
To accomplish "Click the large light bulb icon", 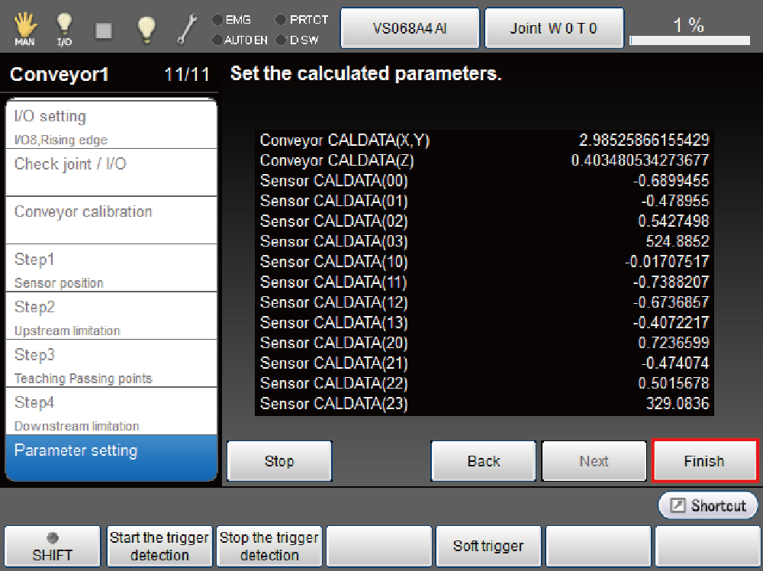I will 146,29.
